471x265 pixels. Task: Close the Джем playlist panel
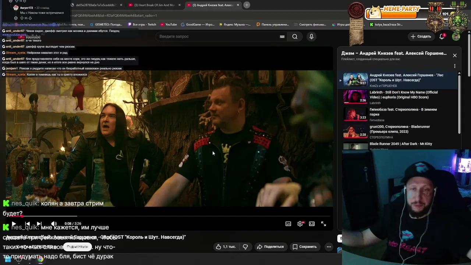pos(455,56)
